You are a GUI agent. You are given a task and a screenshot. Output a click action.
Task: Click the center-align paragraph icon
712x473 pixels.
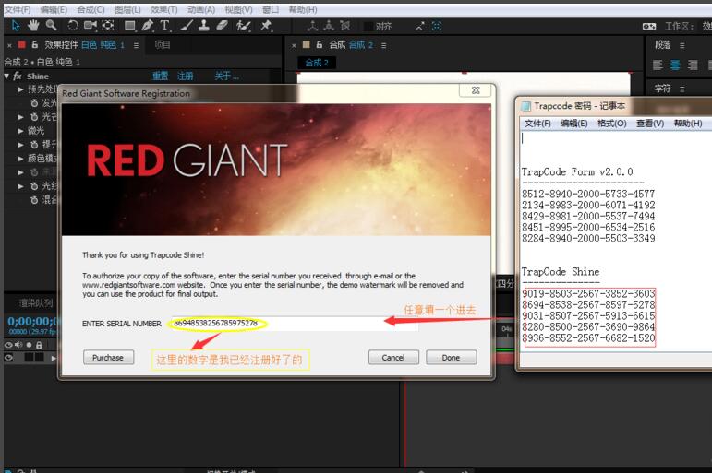(x=675, y=65)
